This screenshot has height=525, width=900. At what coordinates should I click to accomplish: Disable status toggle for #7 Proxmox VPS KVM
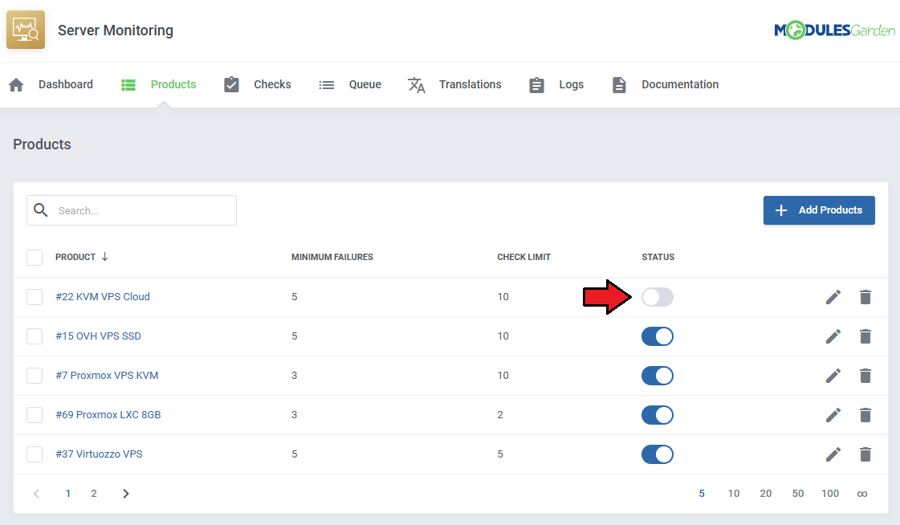coord(658,376)
